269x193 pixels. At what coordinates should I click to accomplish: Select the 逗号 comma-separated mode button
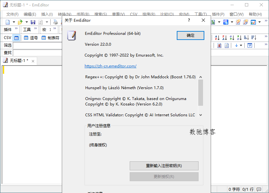coord(31,38)
